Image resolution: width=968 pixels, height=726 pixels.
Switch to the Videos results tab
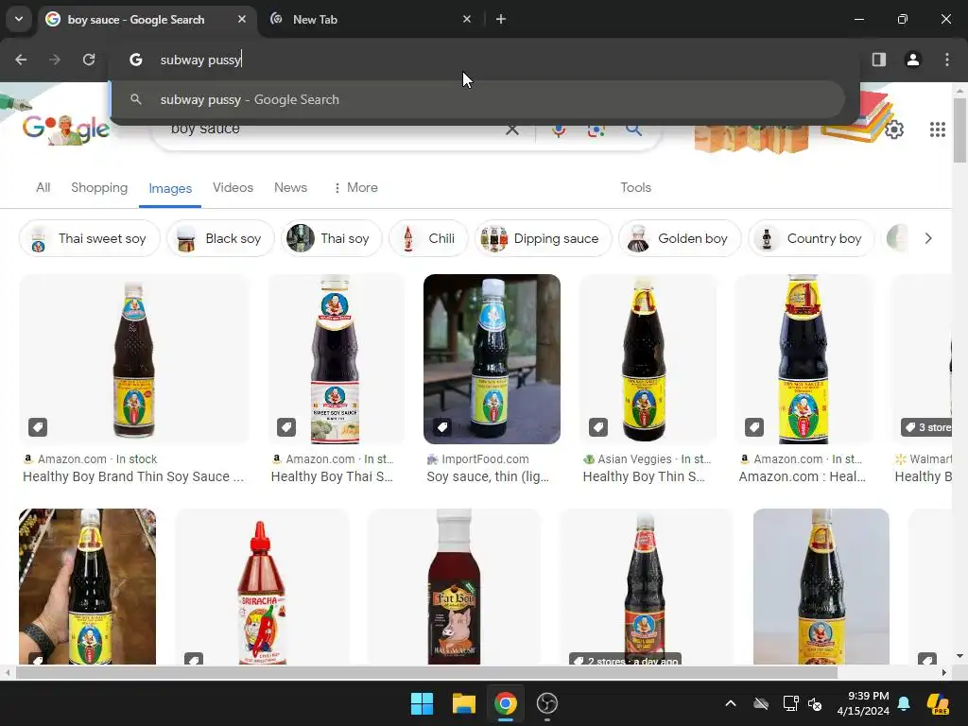point(233,187)
